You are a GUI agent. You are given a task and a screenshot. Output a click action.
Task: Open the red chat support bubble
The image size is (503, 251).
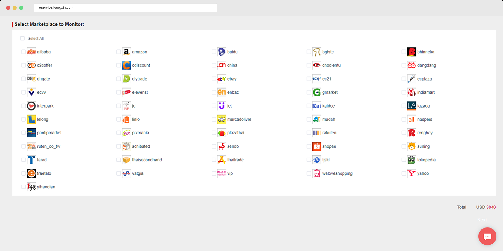(x=487, y=236)
